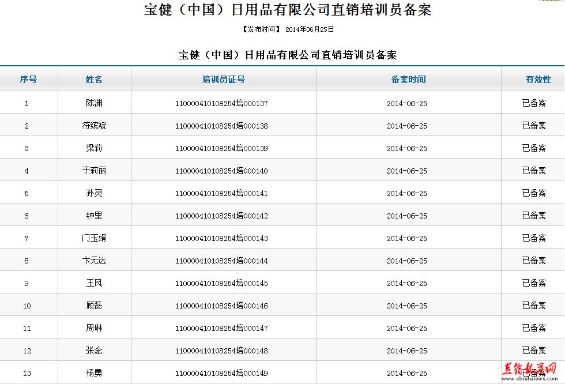Select the name 于莉丽
The width and height of the screenshot is (565, 384).
tap(94, 171)
